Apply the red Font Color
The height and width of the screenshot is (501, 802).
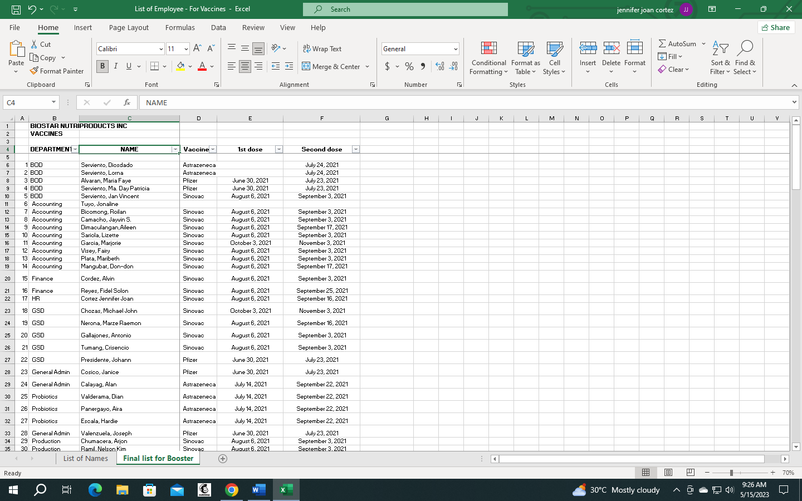[x=202, y=66]
